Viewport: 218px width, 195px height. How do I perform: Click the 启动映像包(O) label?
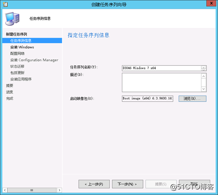point(82,99)
